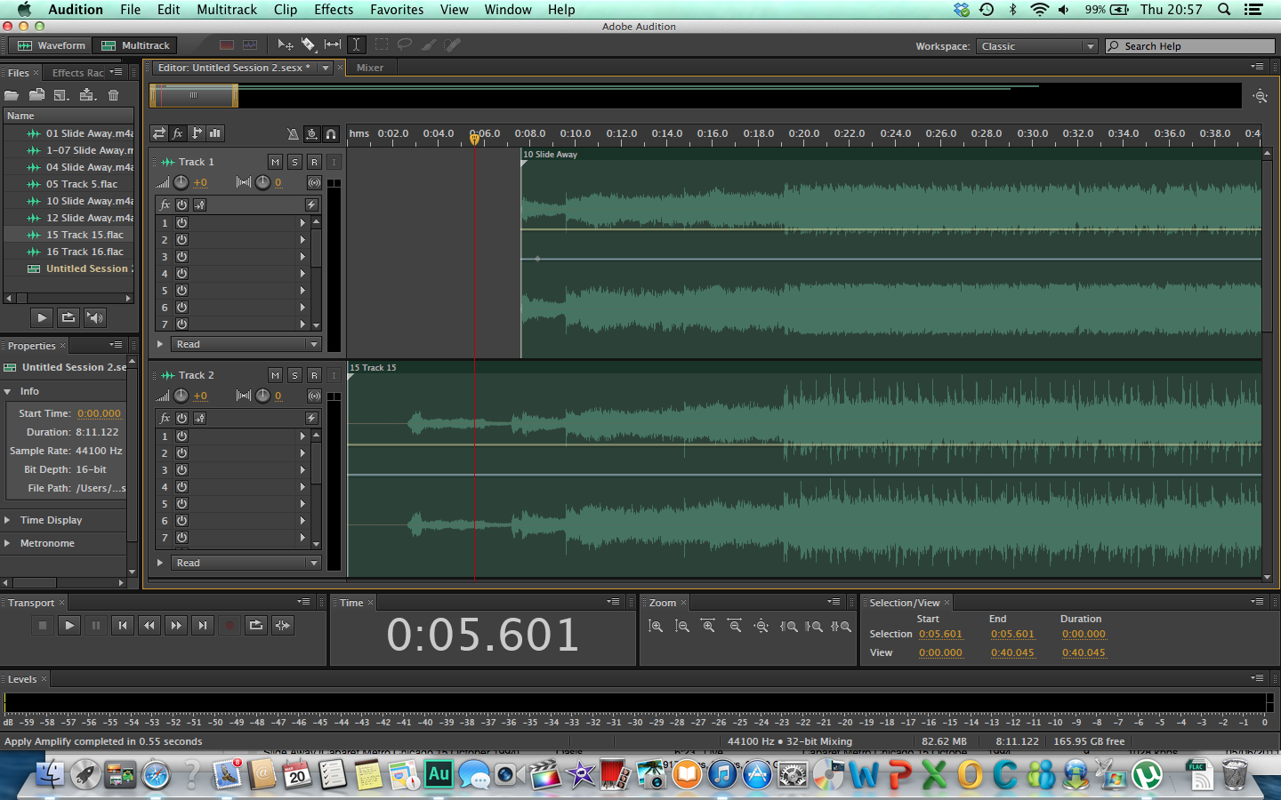
Task: Click the Stop button in Transport
Action: (43, 626)
